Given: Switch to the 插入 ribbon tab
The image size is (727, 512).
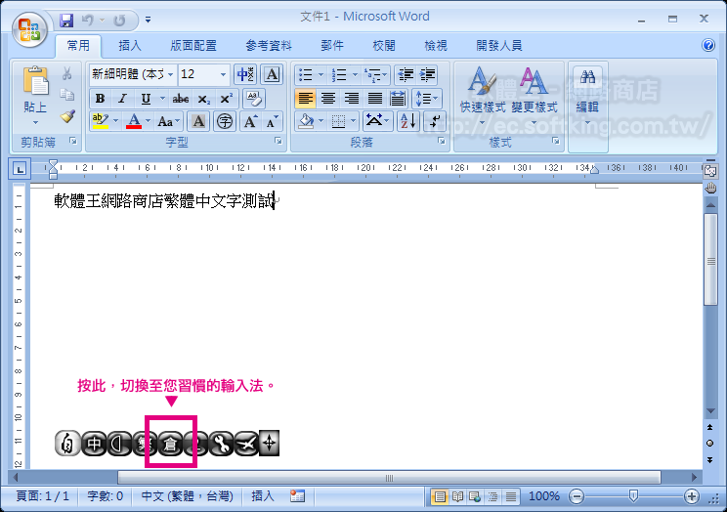Looking at the screenshot, I should point(130,45).
